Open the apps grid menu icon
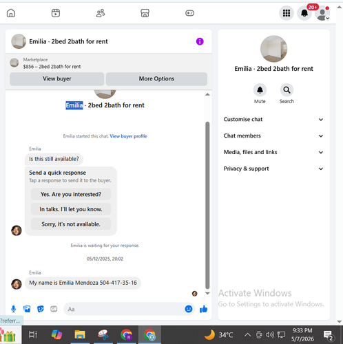Viewport: 343px width, 344px height. (x=287, y=13)
